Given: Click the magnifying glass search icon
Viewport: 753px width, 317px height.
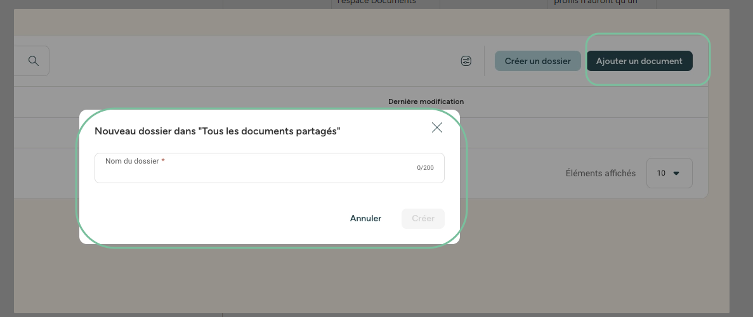Looking at the screenshot, I should click(x=34, y=61).
